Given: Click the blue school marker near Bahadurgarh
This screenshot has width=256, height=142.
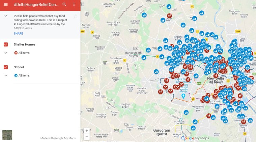Looking at the screenshot, I should tap(144, 58).
